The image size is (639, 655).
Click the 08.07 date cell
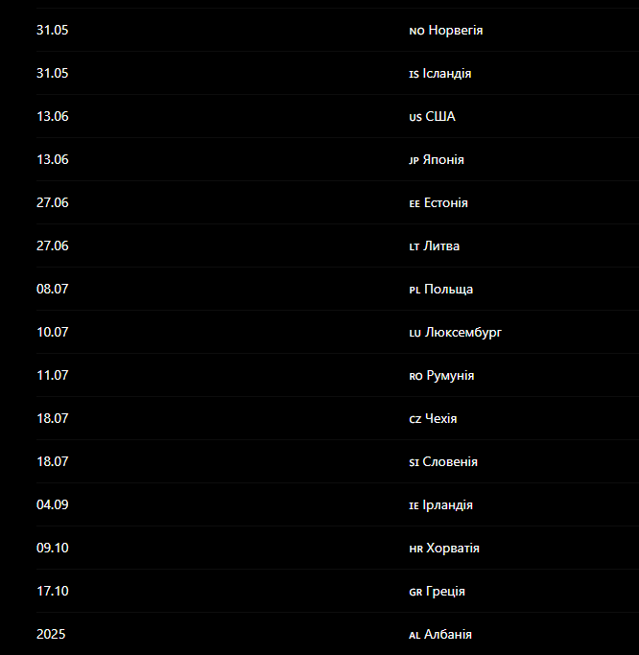(52, 289)
